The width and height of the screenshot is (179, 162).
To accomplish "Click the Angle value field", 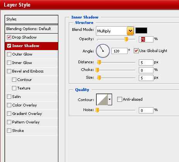I will click(119, 51).
